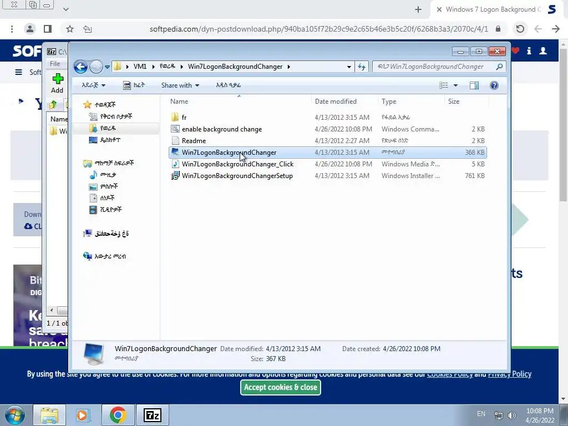Click the refresh button beside address bar

(x=362, y=67)
